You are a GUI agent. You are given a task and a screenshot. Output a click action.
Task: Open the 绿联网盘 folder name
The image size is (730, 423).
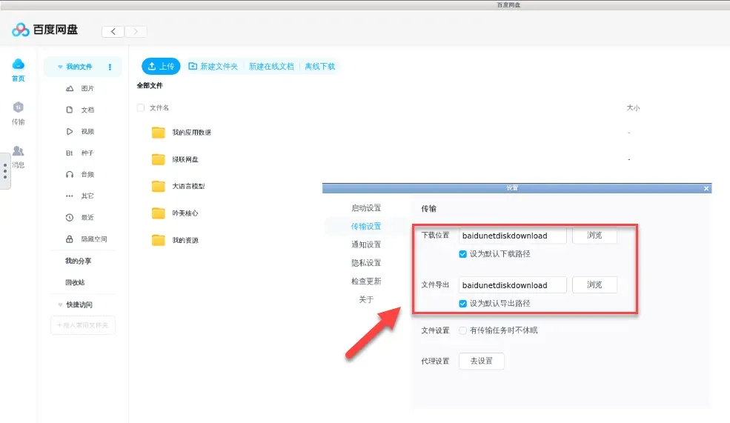point(185,159)
